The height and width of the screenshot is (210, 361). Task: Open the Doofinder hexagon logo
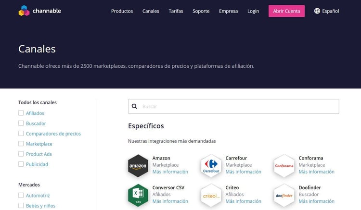tap(284, 195)
